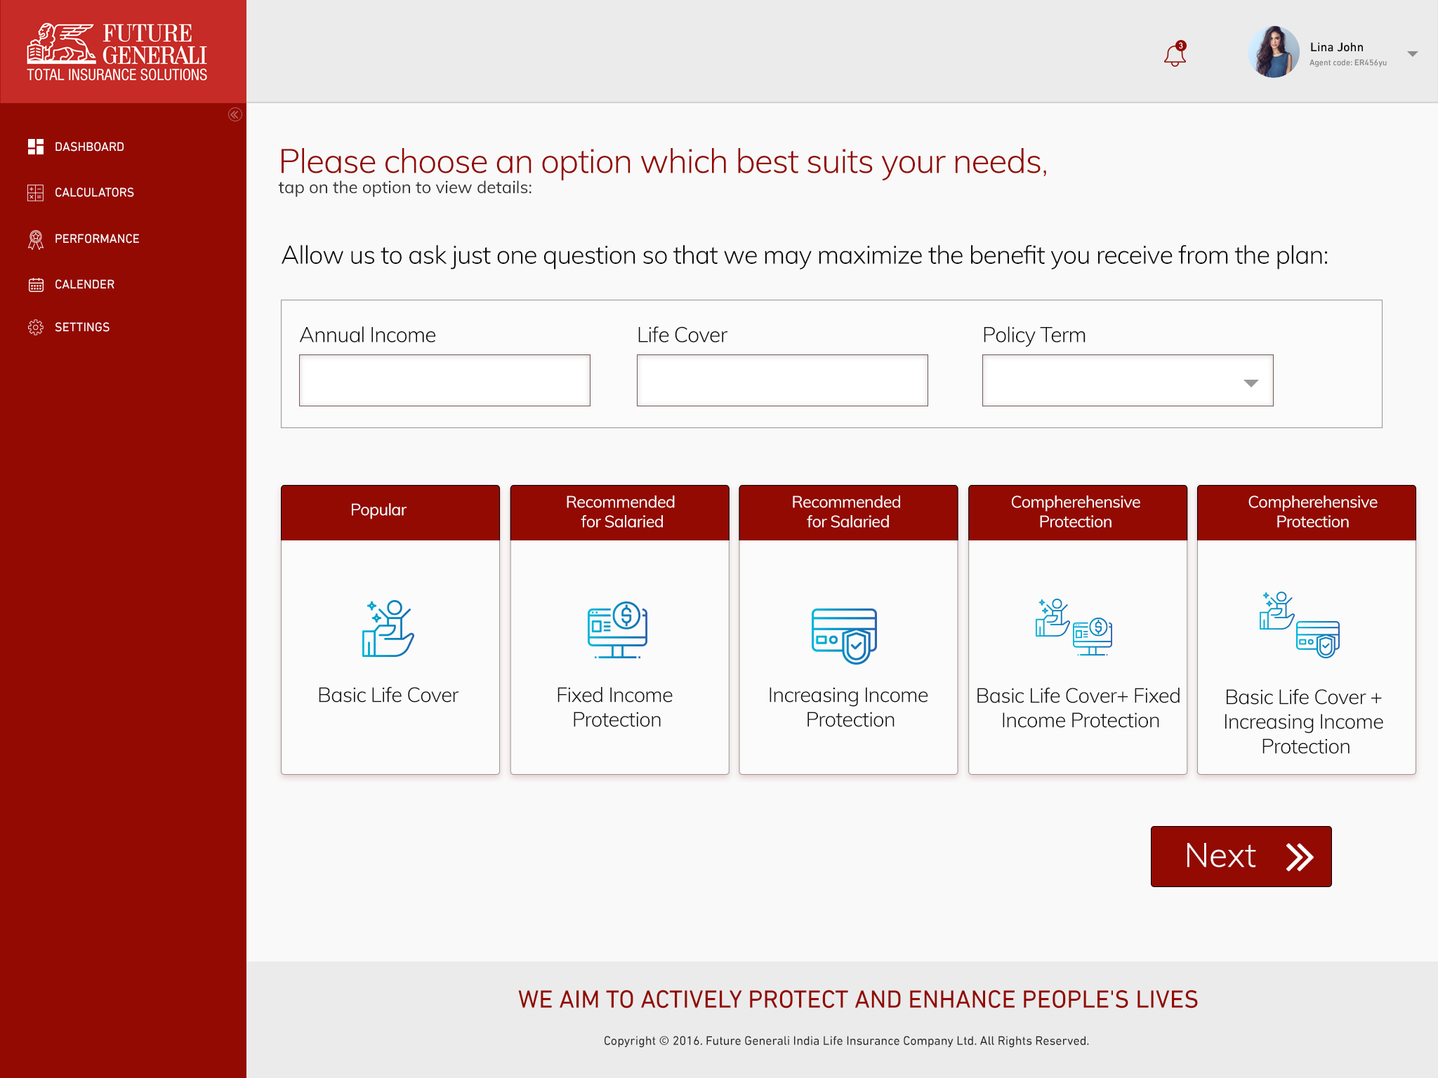Open Calender from the sidebar

84,284
